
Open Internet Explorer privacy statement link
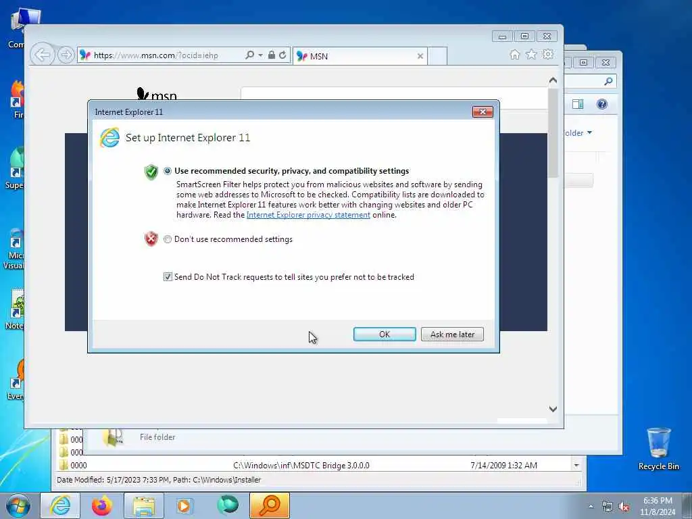pos(308,215)
